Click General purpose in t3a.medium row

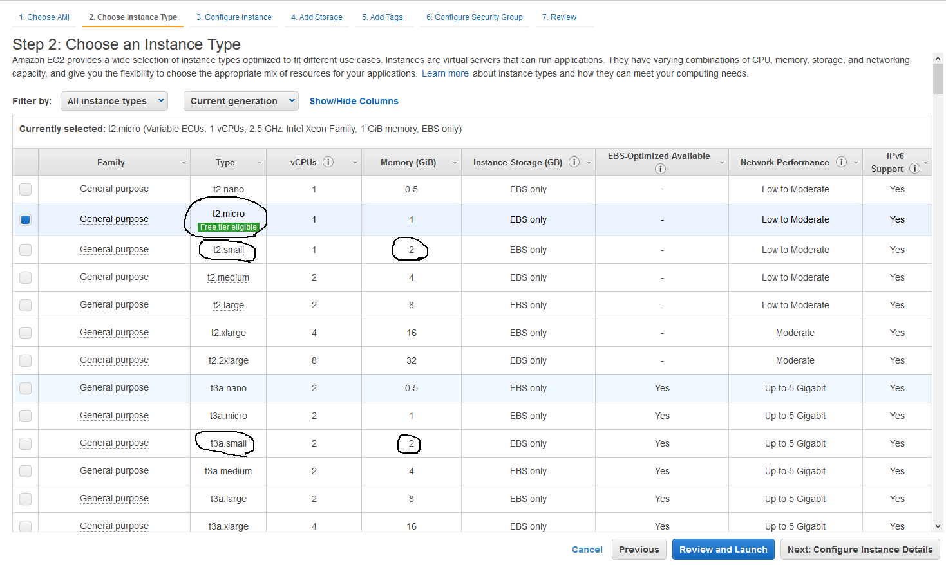pos(114,471)
